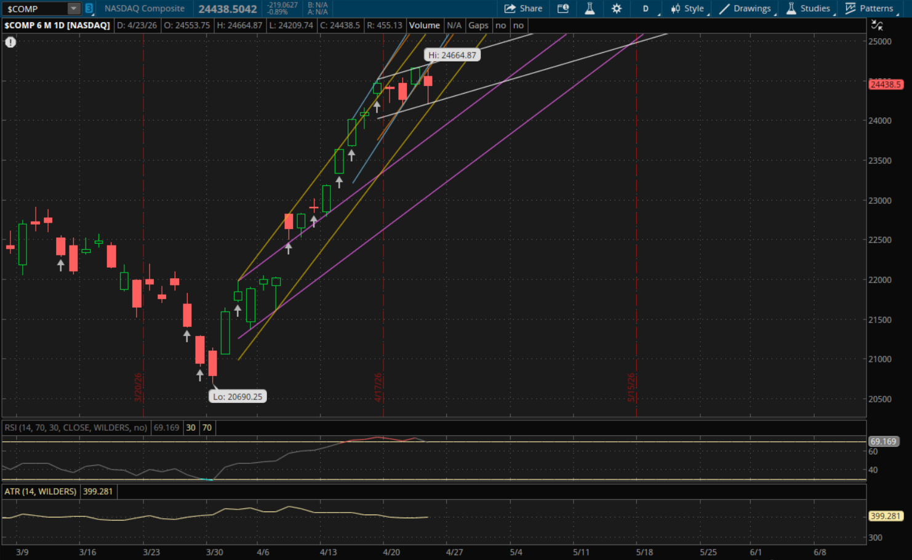Open the Patterns menu

(869, 9)
